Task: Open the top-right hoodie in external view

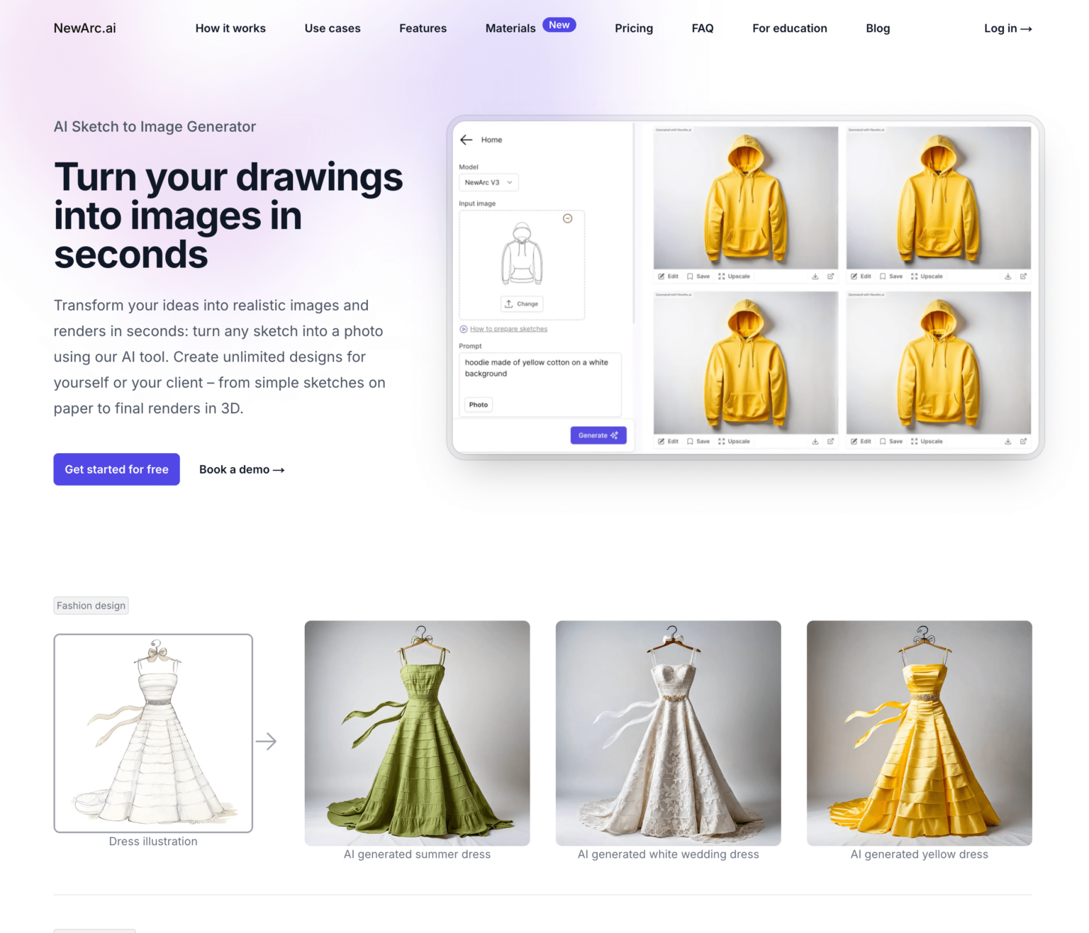Action: point(1024,276)
